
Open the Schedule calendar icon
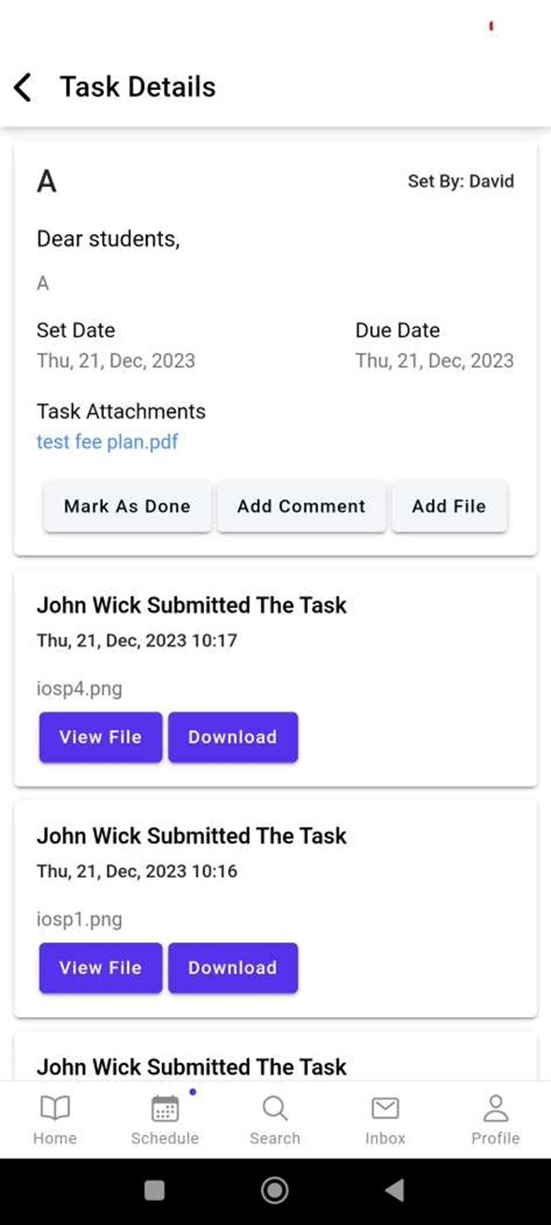point(165,1109)
